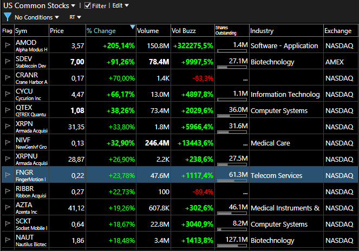
Task: Click the +91,26% change value
Action: pyautogui.click(x=120, y=62)
